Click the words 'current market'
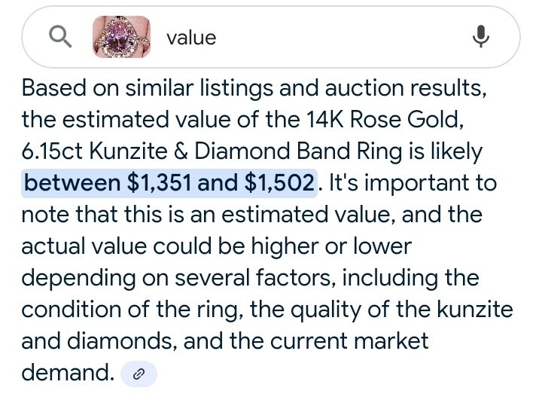Viewport: 542px width, 406px height. 349,341
